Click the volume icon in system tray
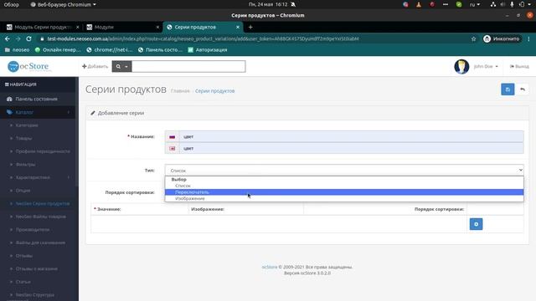Viewport: 536px width, 301px height. pyautogui.click(x=502, y=4)
